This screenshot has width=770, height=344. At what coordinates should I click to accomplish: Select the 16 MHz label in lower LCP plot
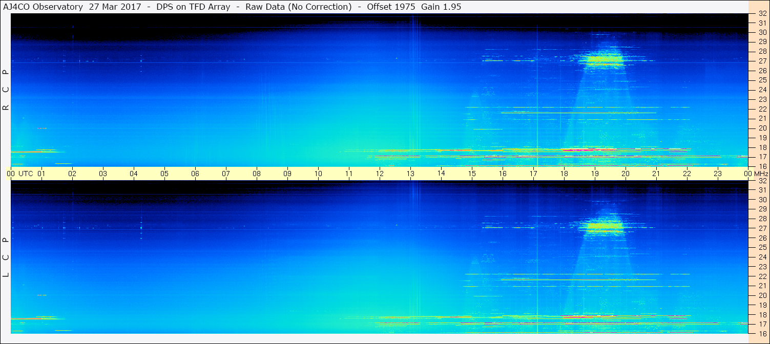coord(762,333)
